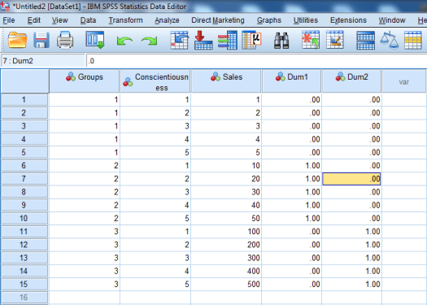The image size is (427, 305).
Task: Click Sales value 40 in row 9
Action: pyautogui.click(x=226, y=205)
